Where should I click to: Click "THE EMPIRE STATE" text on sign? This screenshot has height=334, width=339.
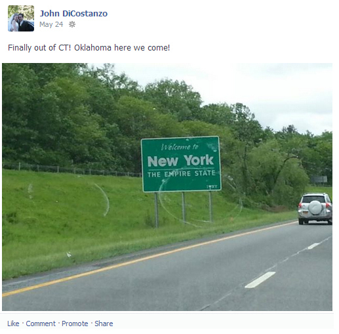pos(181,174)
